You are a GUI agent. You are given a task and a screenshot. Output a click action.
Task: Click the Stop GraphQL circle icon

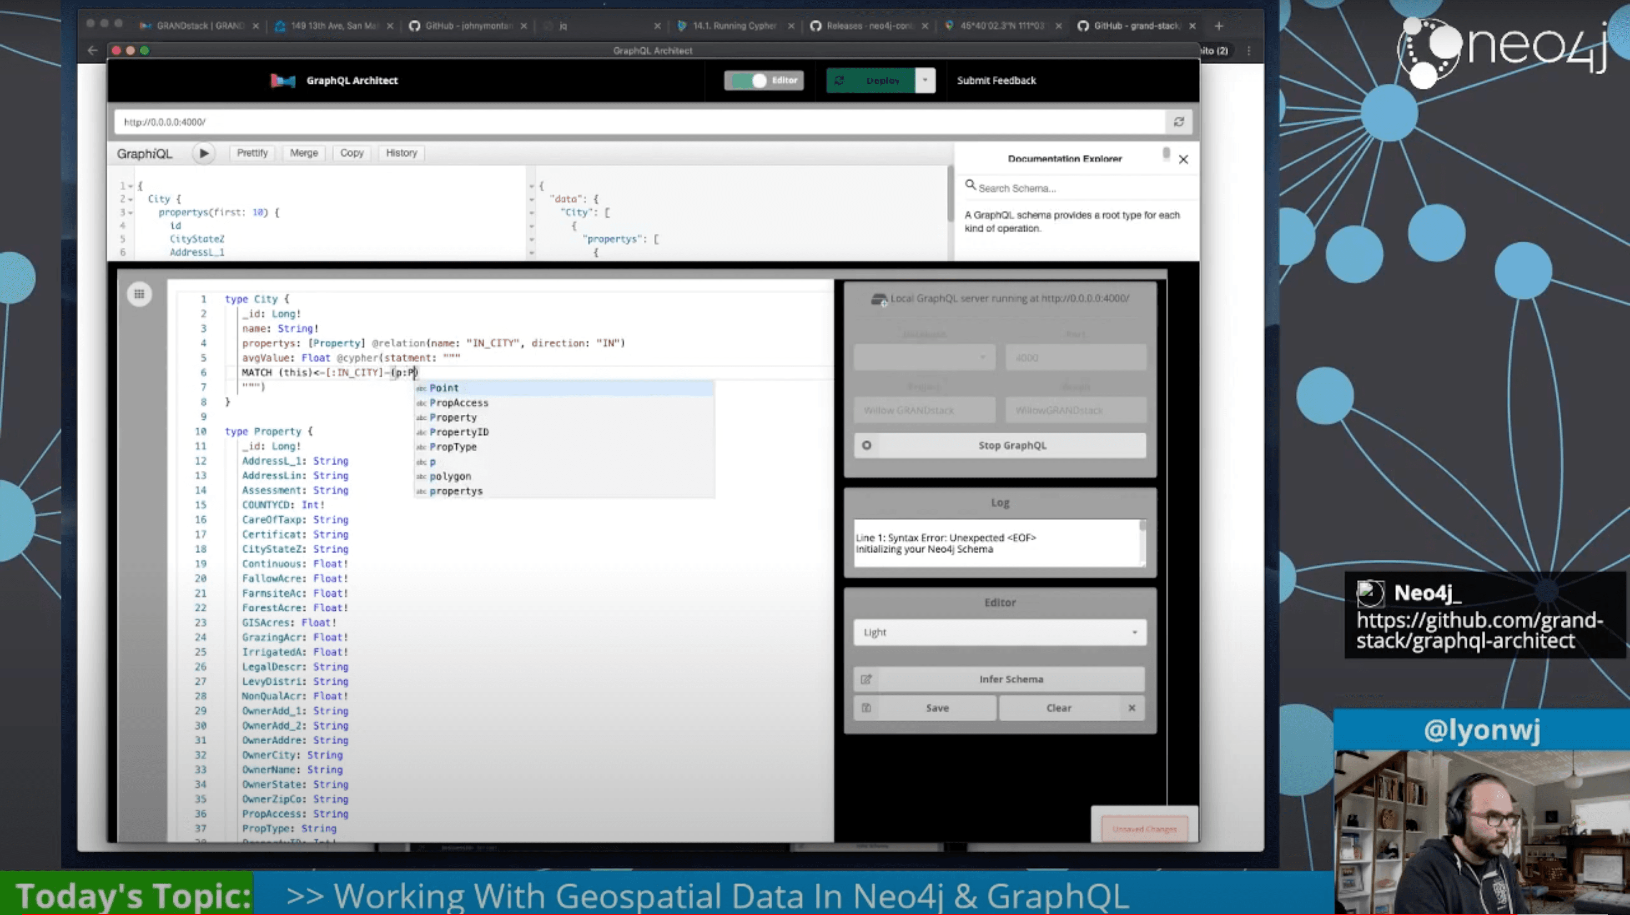pyautogui.click(x=866, y=446)
